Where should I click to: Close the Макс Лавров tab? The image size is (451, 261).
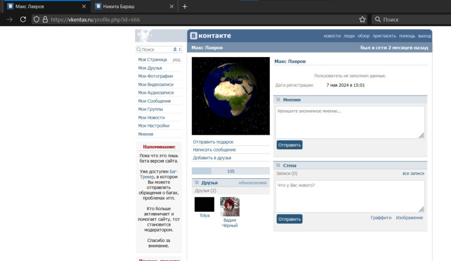click(84, 6)
